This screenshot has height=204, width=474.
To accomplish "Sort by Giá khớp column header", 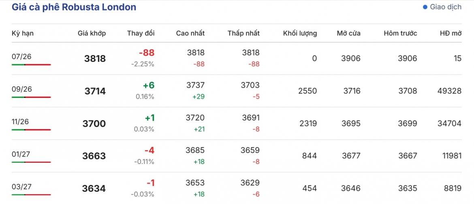I will (92, 33).
